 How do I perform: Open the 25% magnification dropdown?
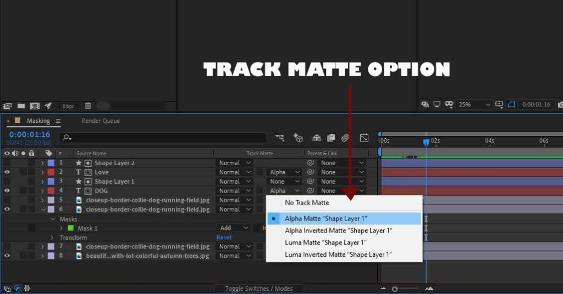pos(473,104)
